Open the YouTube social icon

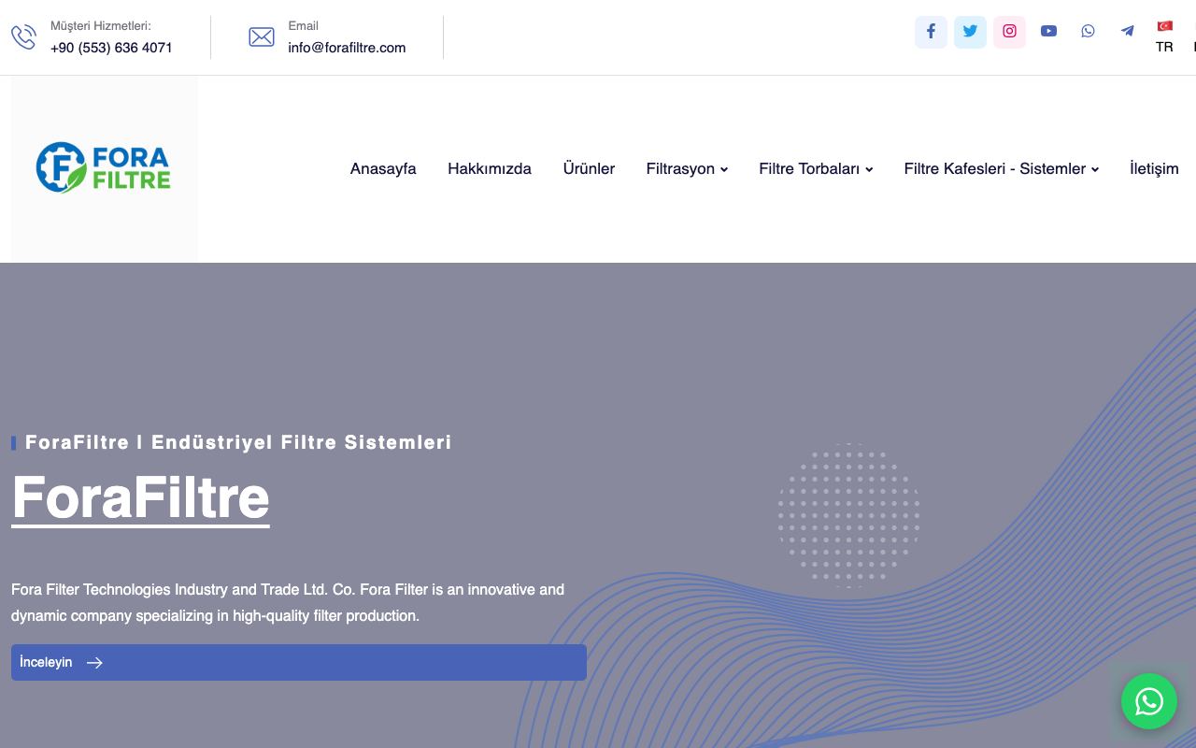(x=1048, y=32)
